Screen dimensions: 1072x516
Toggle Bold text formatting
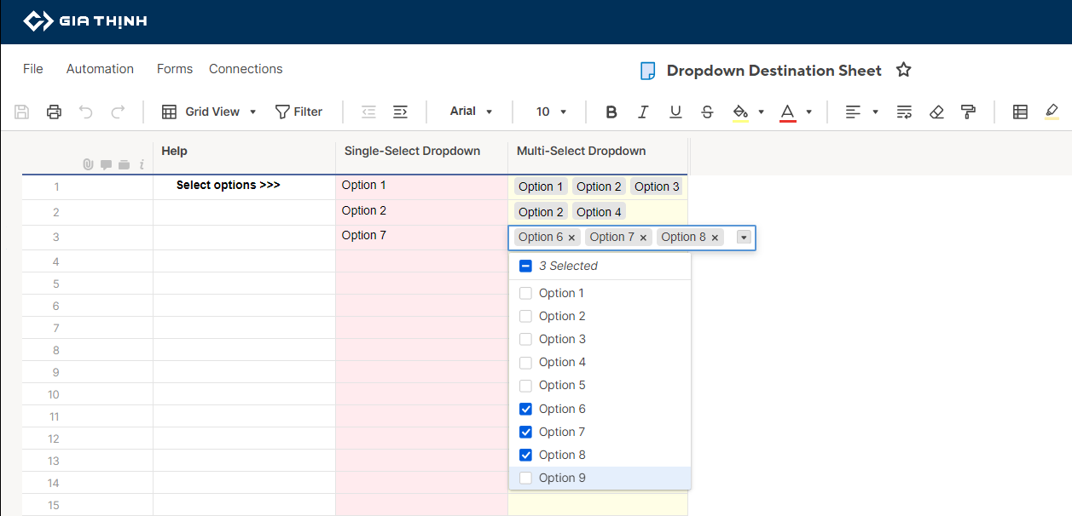[x=611, y=112]
